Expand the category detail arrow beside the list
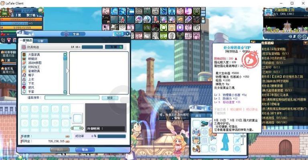Screen dimensions: 308x160 pos(67,71)
